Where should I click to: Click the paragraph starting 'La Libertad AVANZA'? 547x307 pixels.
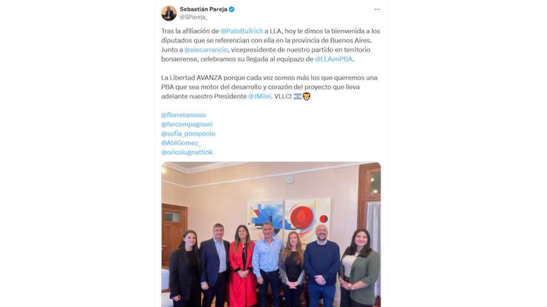point(269,87)
